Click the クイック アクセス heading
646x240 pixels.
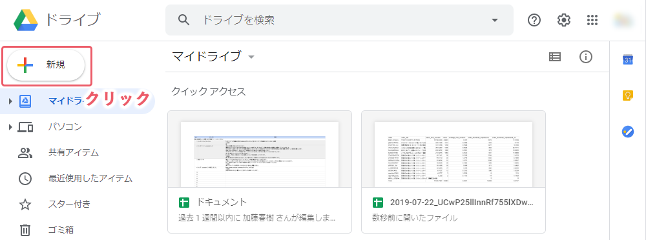[209, 92]
